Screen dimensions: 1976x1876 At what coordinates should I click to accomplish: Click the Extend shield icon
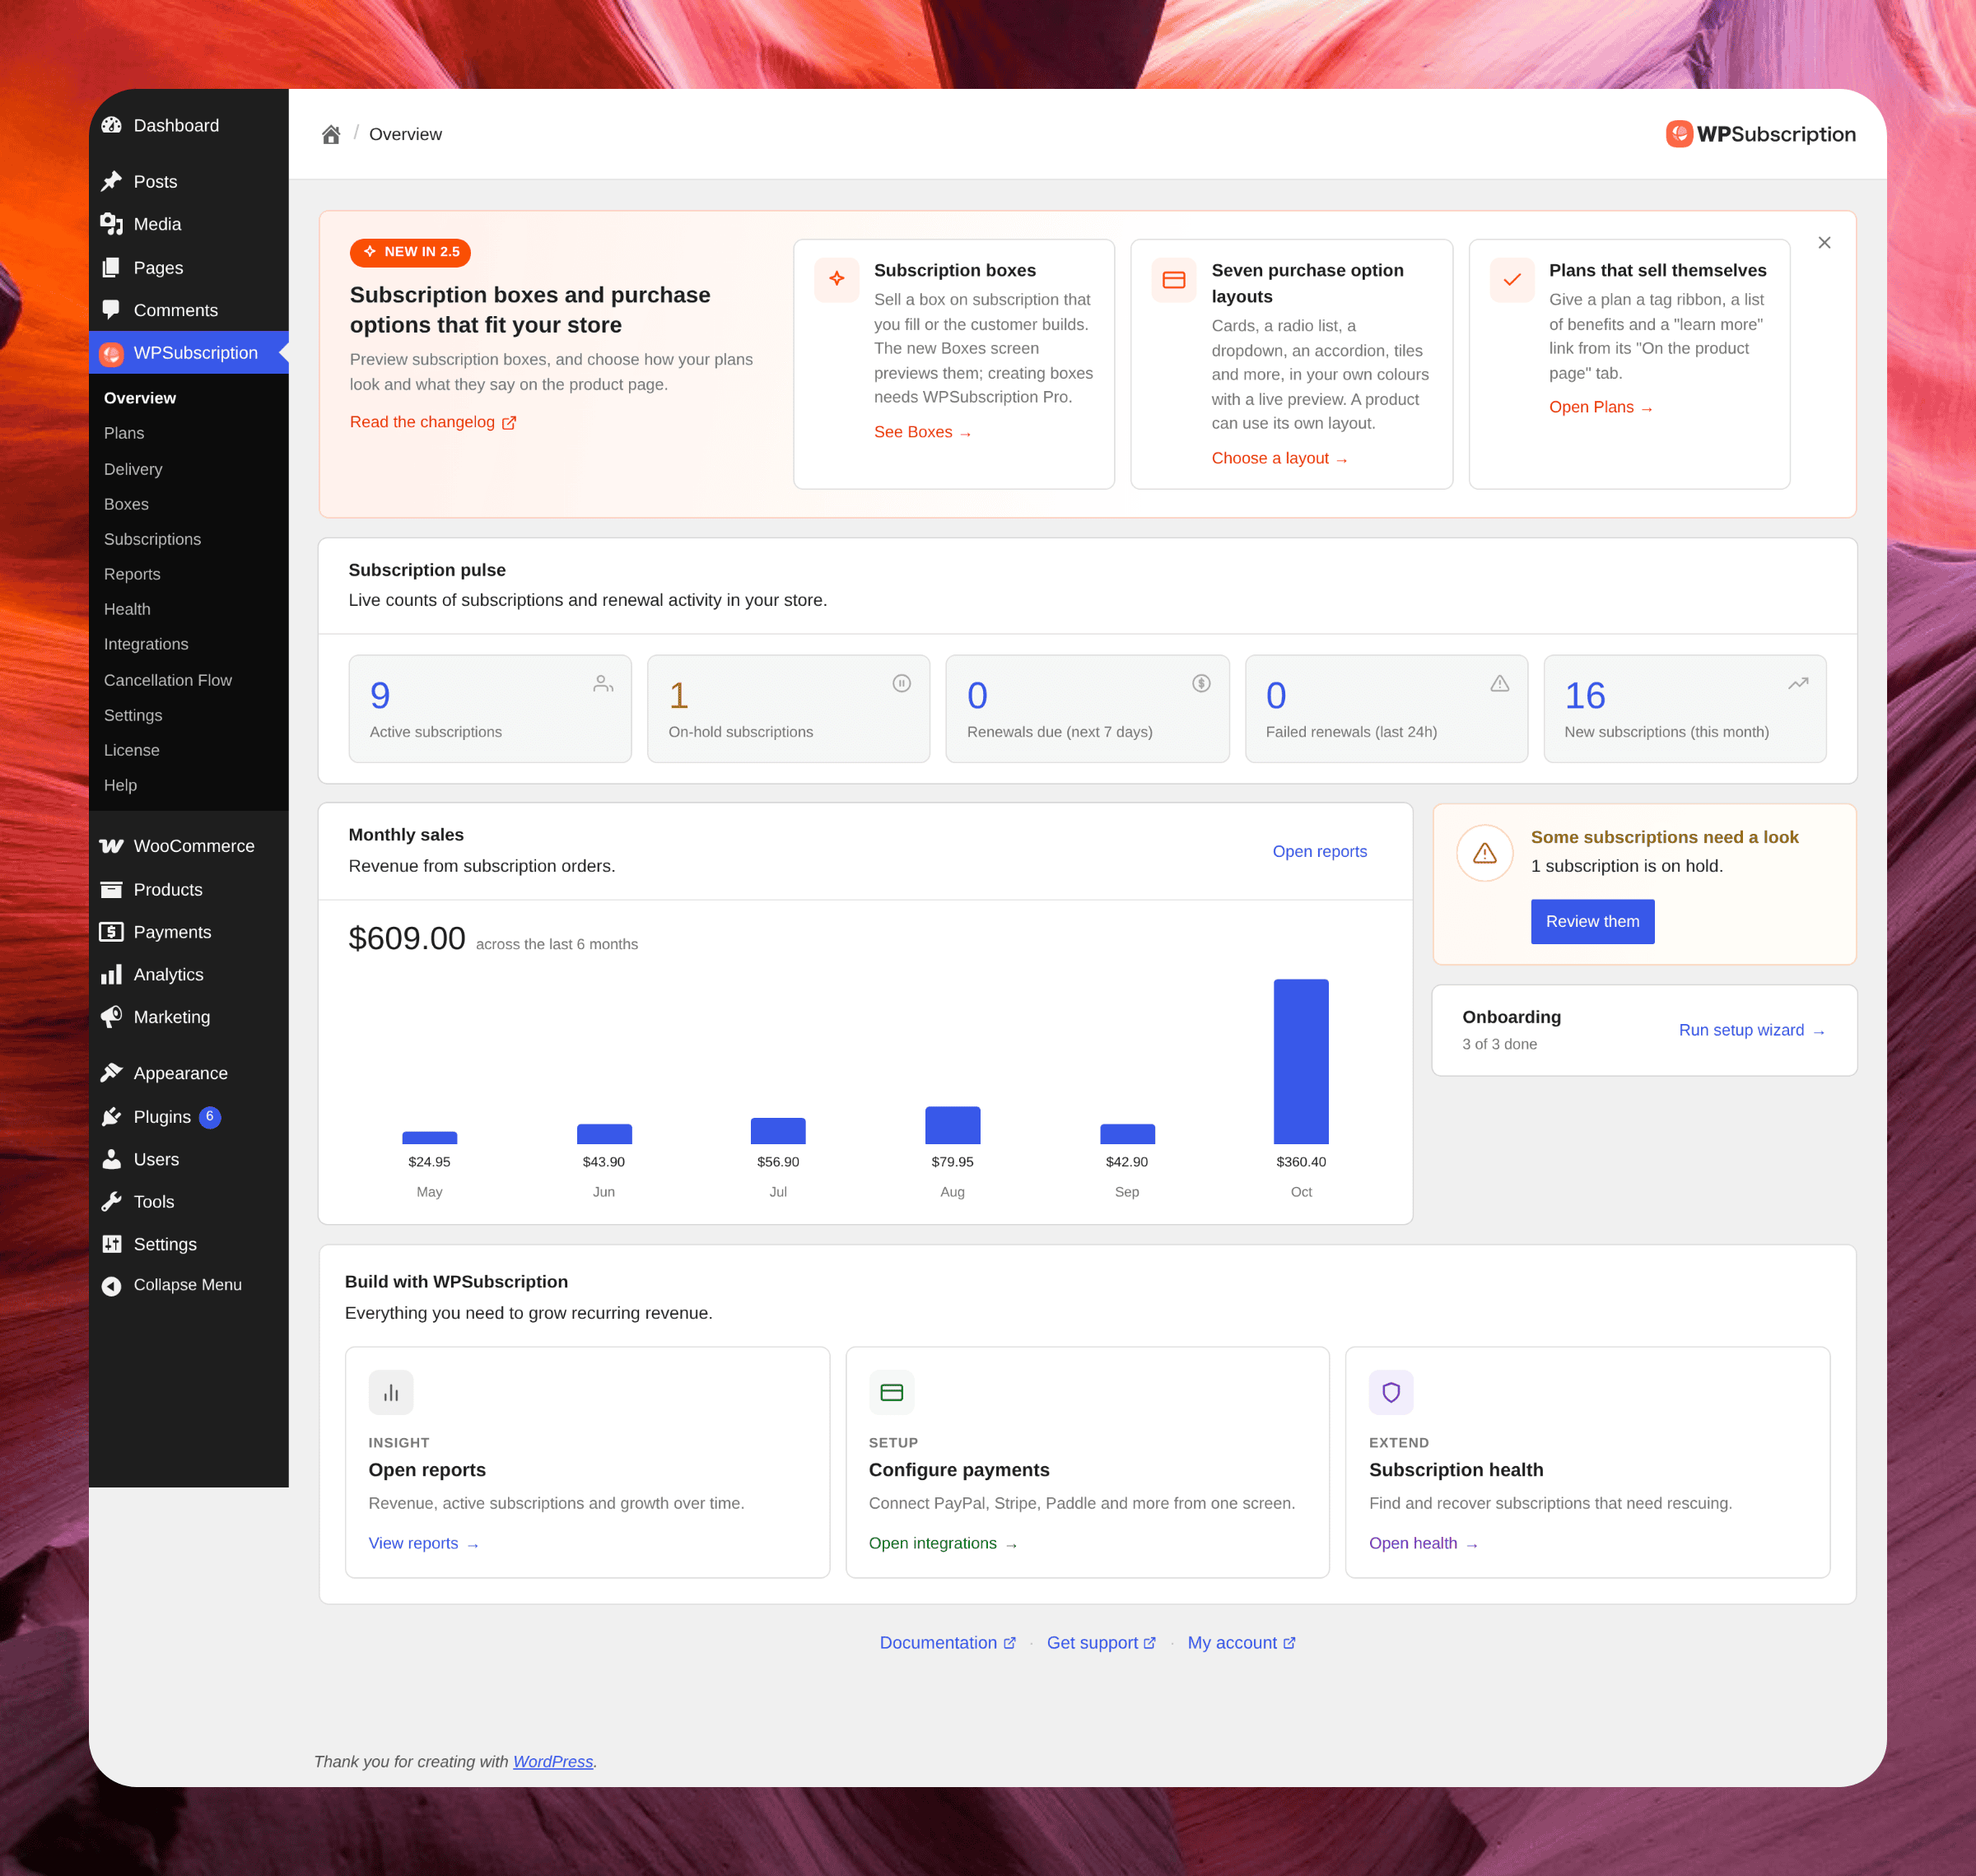point(1391,1393)
